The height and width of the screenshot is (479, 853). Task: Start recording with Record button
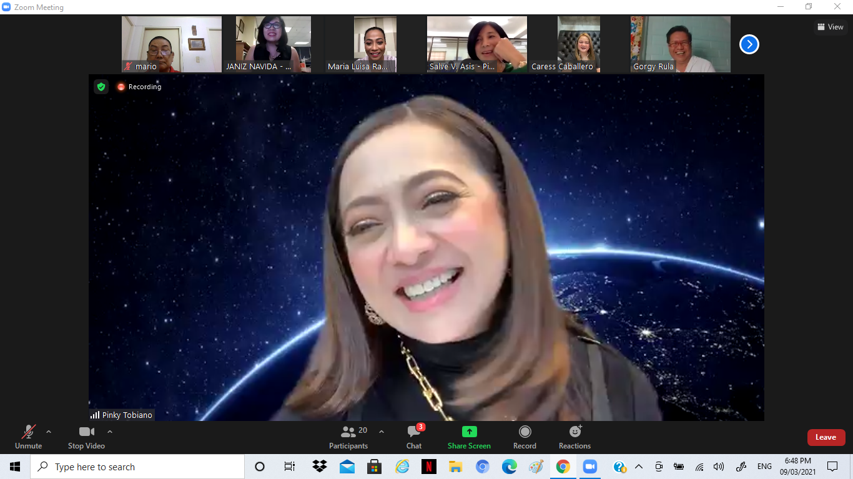tap(525, 437)
